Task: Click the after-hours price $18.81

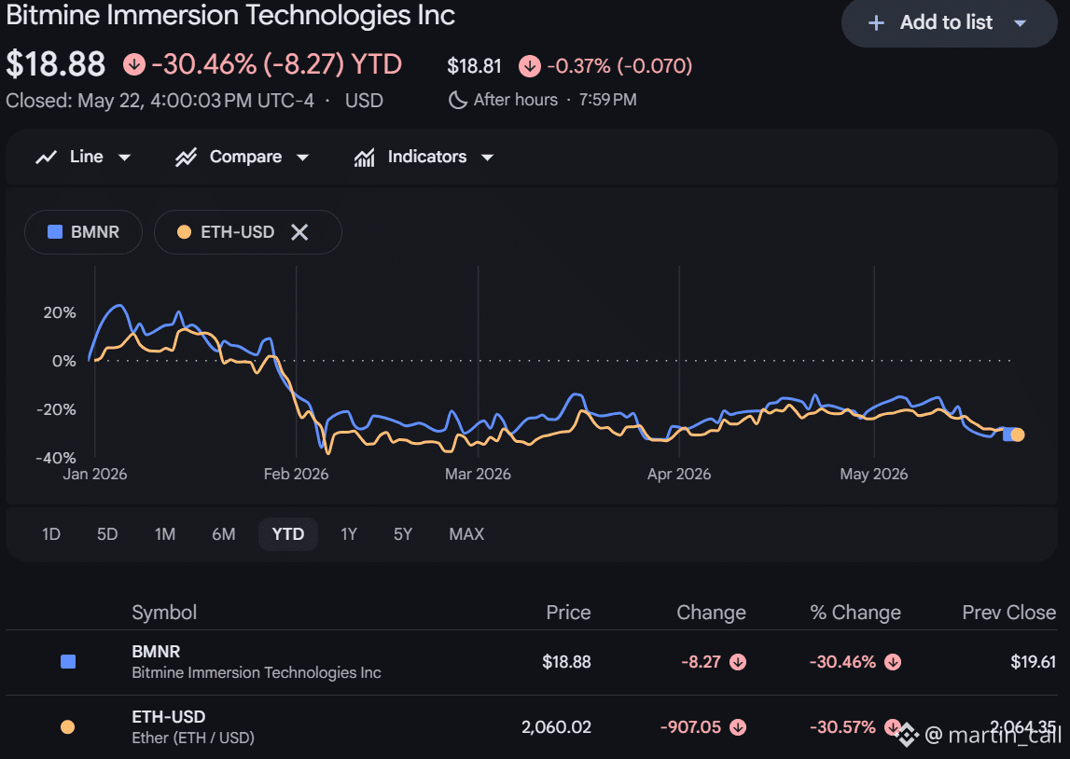Action: coord(474,66)
